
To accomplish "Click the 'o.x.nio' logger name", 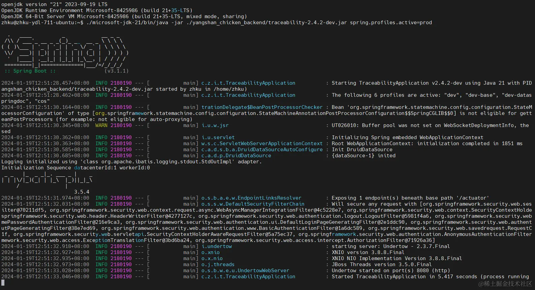I will [x=212, y=258].
